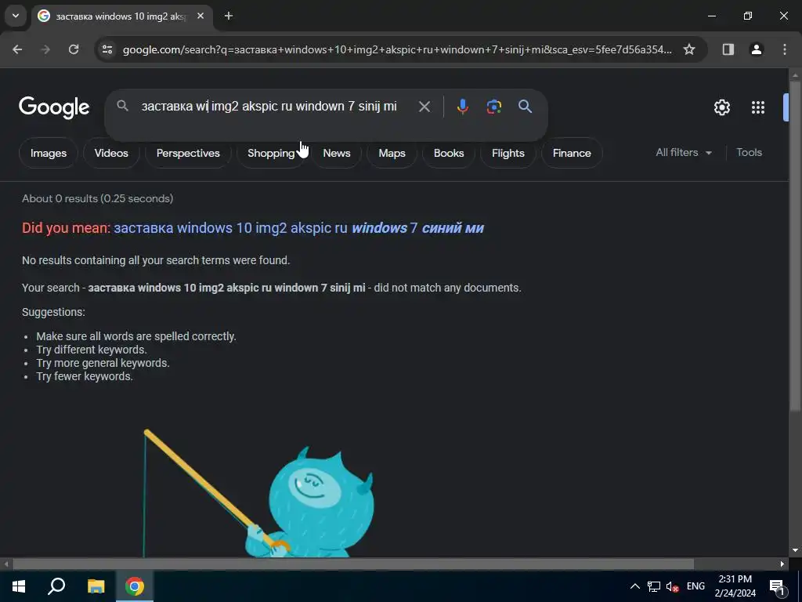
Task: Open Chrome side panel
Action: [x=728, y=49]
